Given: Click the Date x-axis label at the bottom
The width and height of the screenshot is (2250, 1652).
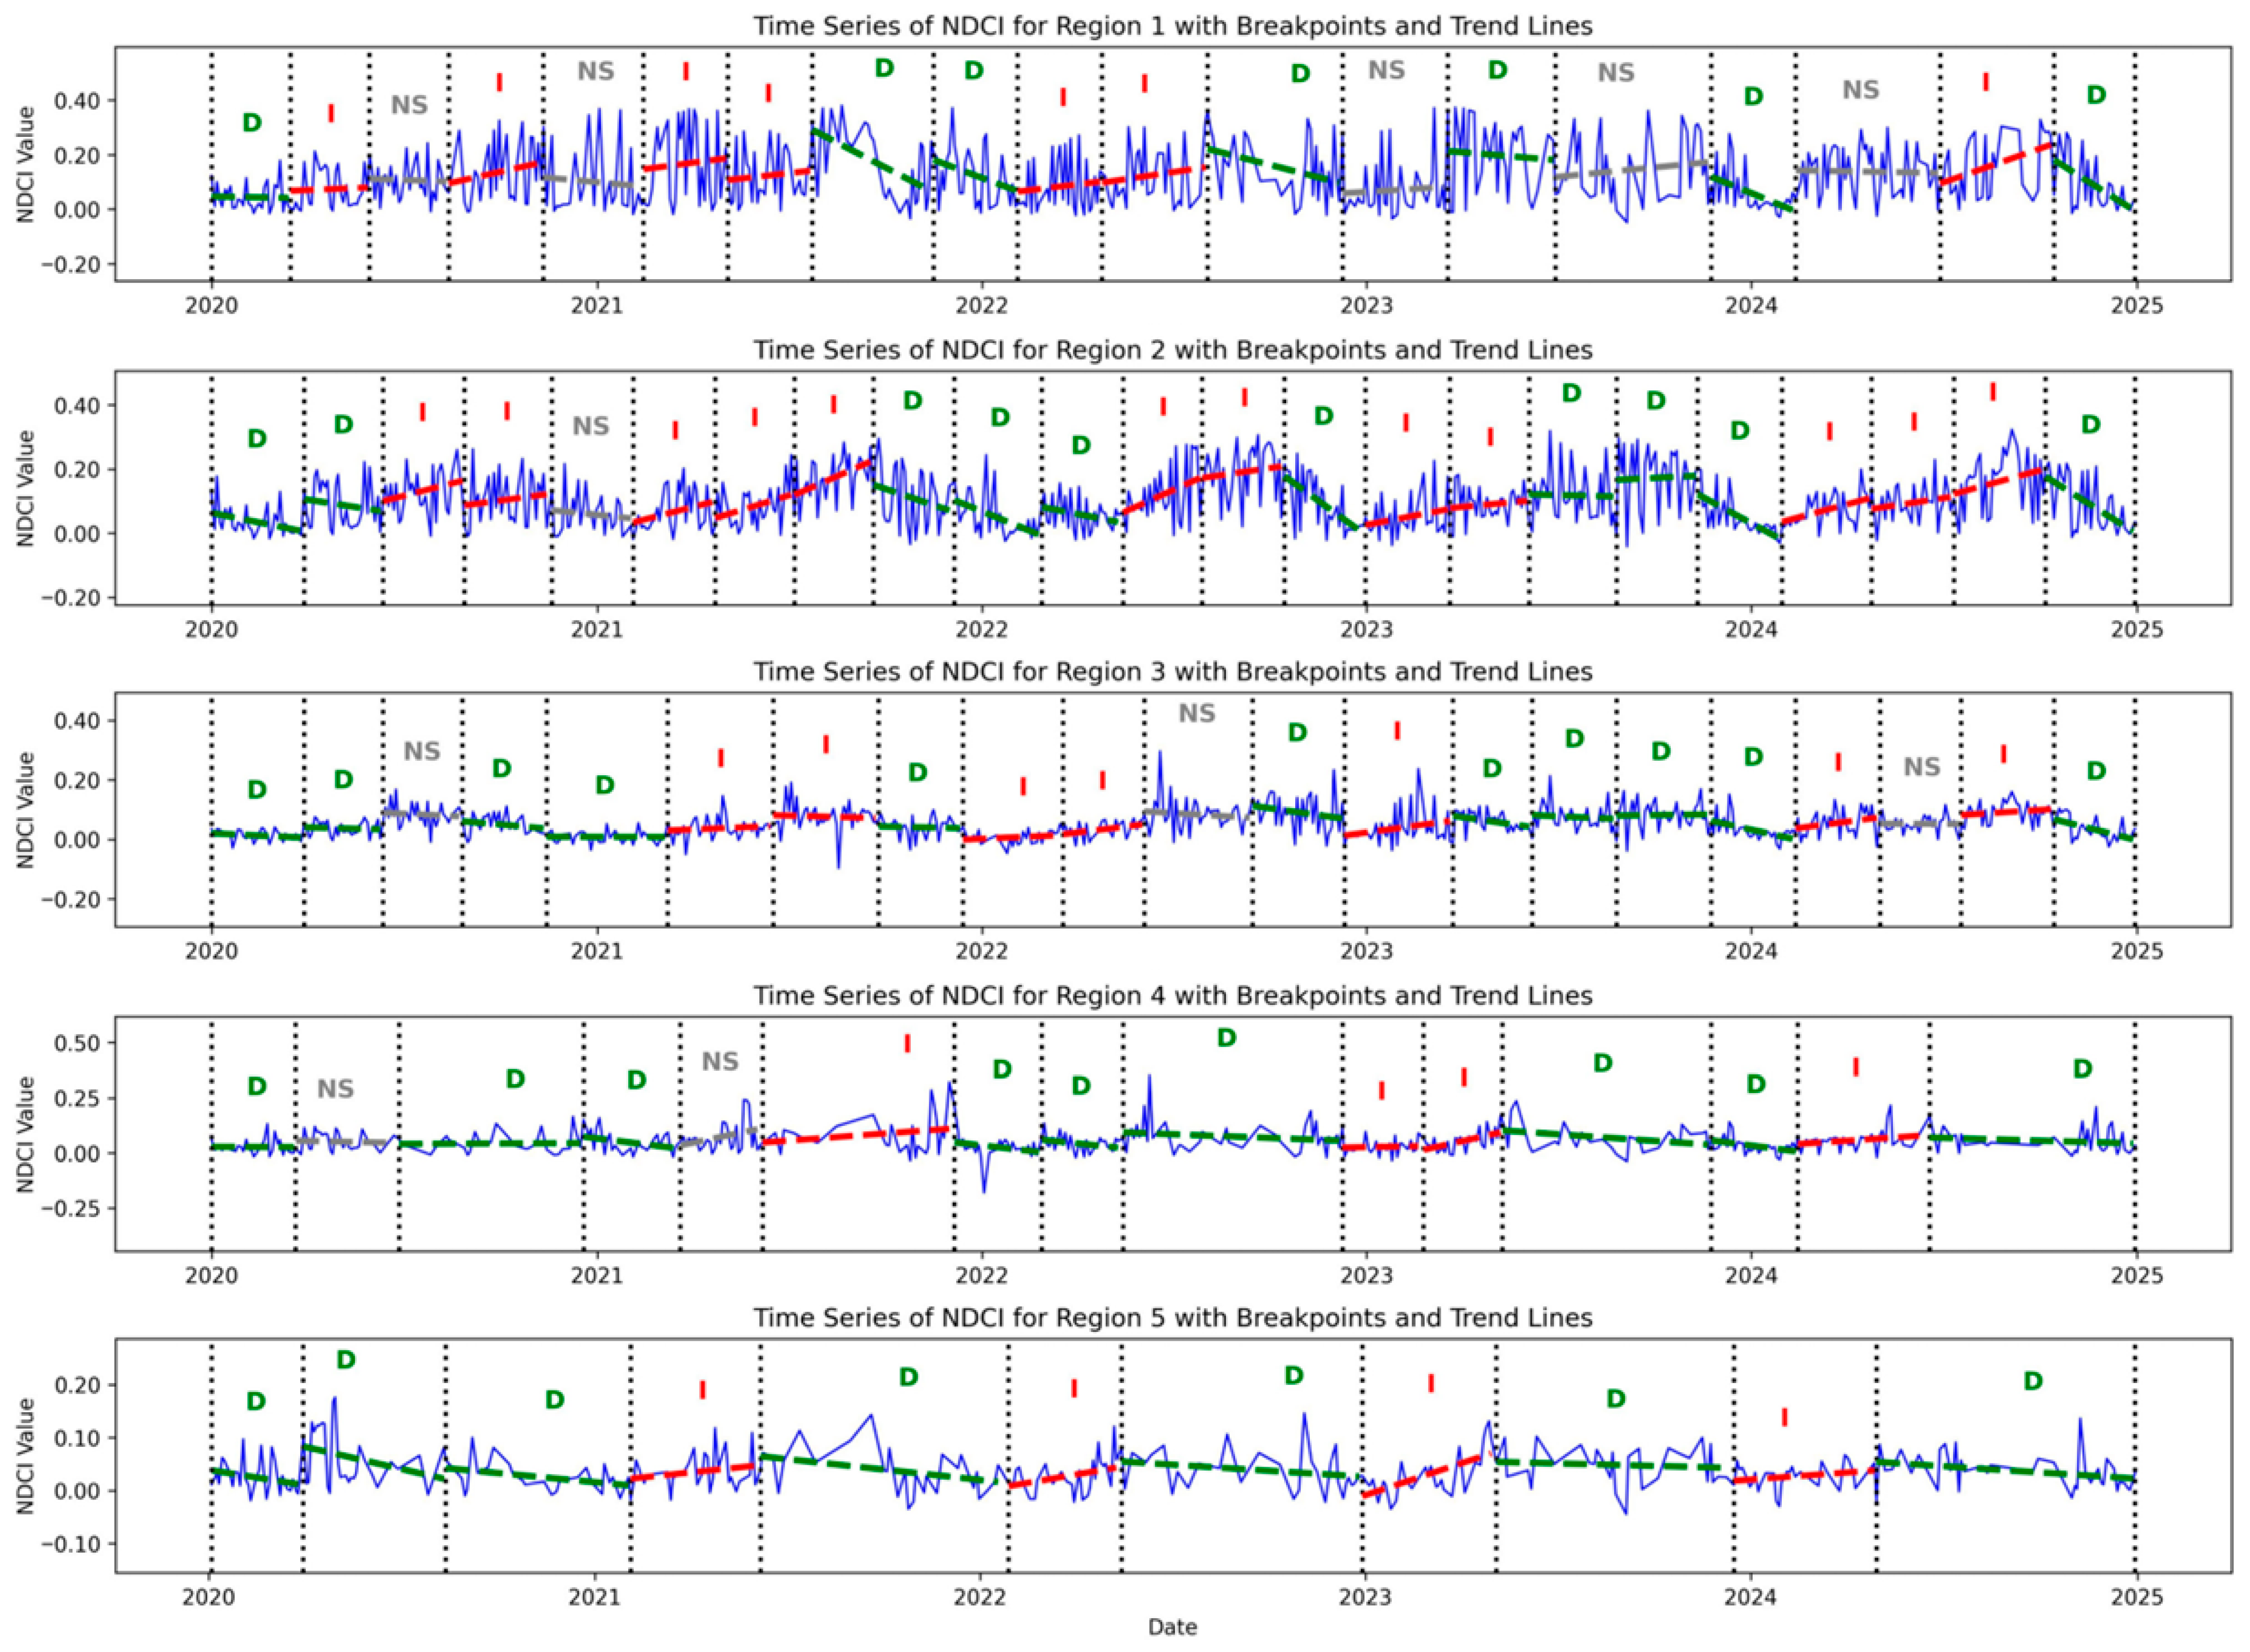Looking at the screenshot, I should [x=1172, y=1627].
